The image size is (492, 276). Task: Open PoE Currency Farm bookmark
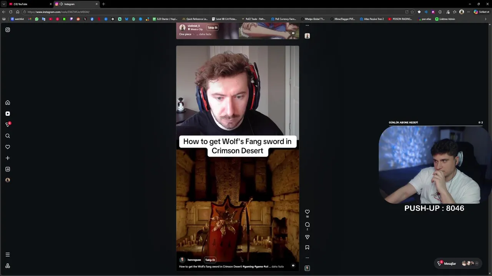pos(284,19)
